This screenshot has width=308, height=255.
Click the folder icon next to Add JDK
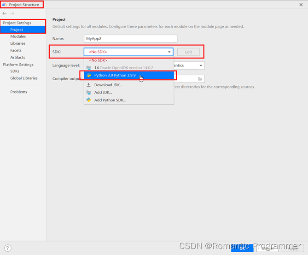point(89,92)
